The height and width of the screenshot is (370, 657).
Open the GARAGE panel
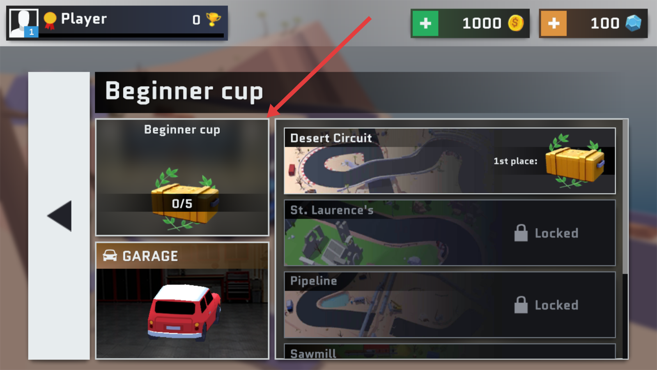tap(182, 301)
